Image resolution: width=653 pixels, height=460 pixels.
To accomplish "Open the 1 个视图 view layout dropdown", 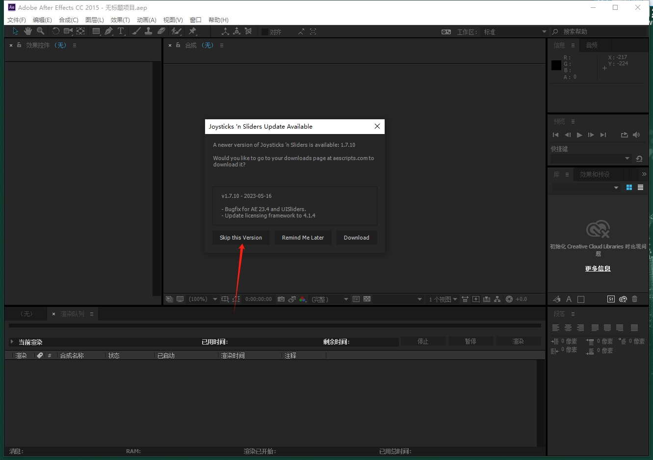I will [443, 299].
